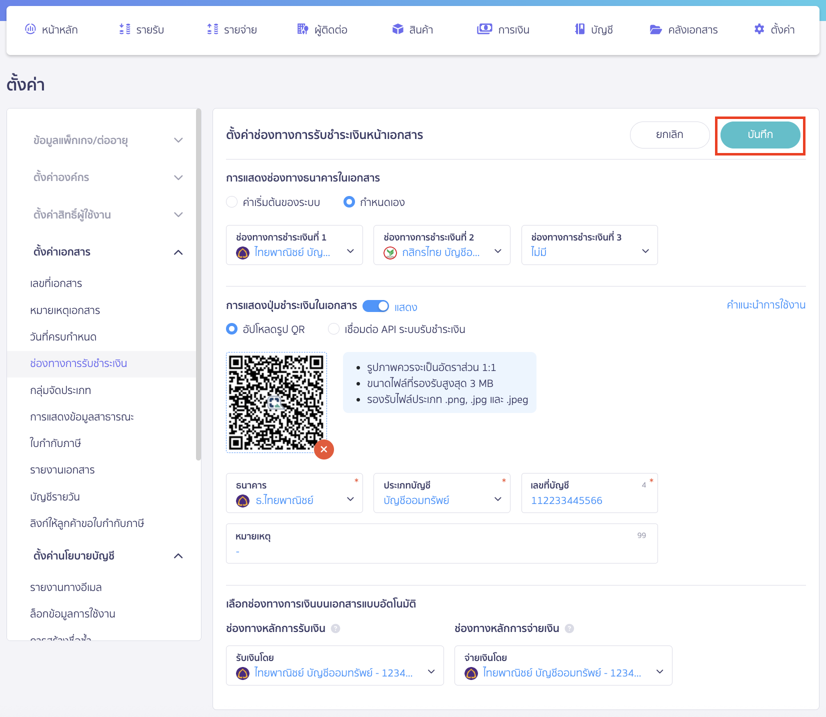Choose เชื่อมต่อ API ระบบรับชำระเงิน option
826x717 pixels.
coord(333,329)
